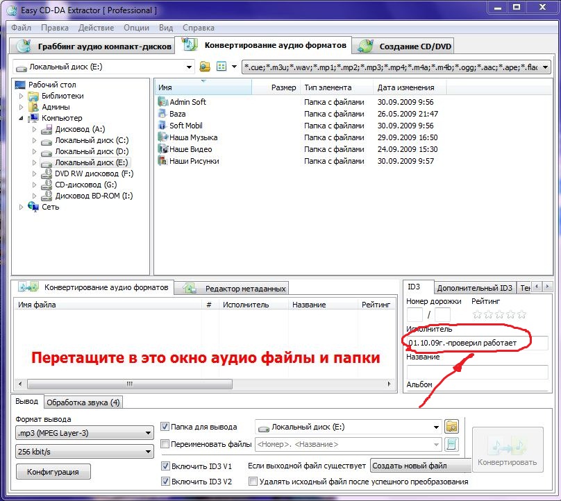Open the Обработка звука (4) tab

(x=83, y=402)
